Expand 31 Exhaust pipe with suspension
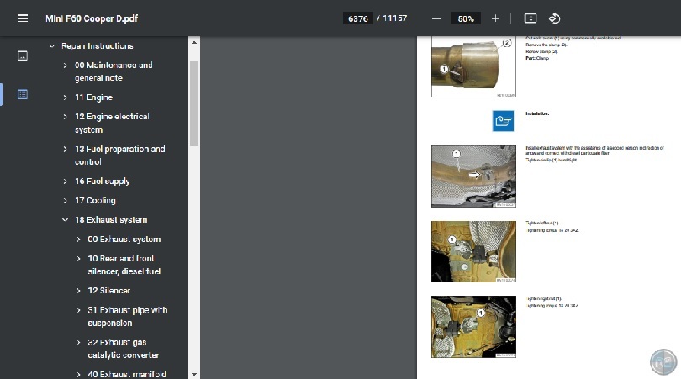The height and width of the screenshot is (379, 681). click(79, 310)
